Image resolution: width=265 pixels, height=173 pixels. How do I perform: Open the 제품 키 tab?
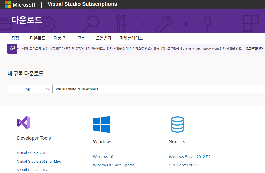60,38
